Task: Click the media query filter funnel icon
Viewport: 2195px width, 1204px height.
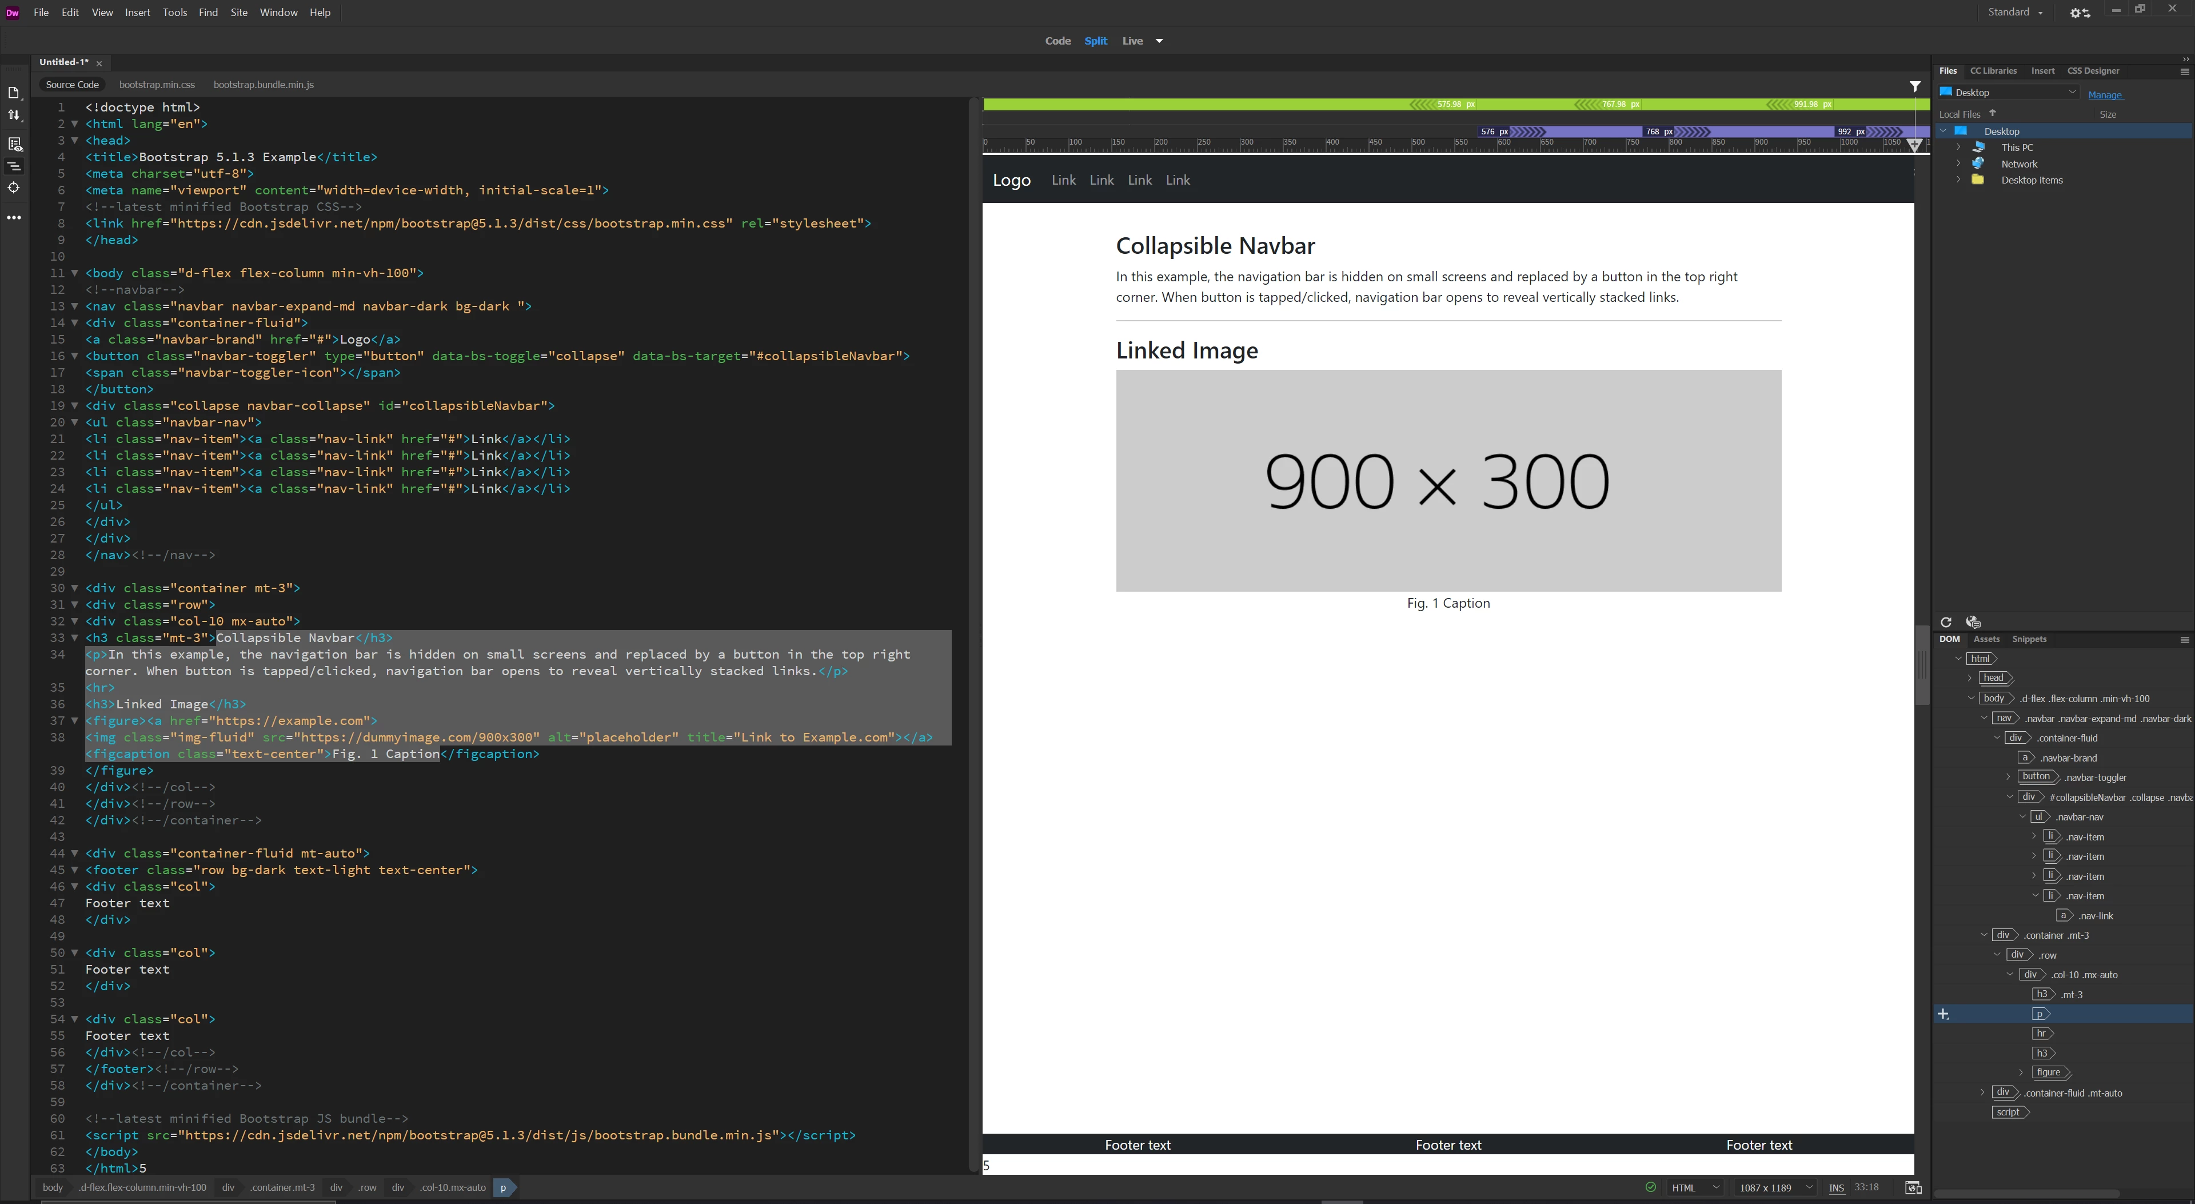Action: tap(1915, 86)
